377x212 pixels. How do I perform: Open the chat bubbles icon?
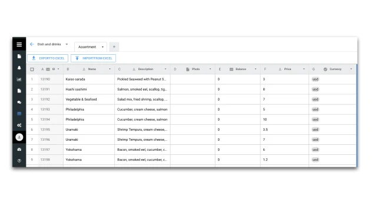click(19, 102)
